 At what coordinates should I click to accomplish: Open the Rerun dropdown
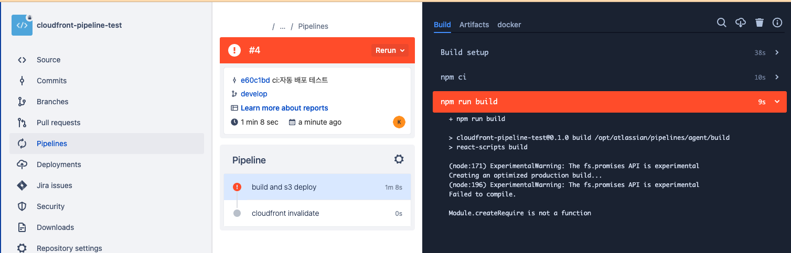(x=390, y=50)
